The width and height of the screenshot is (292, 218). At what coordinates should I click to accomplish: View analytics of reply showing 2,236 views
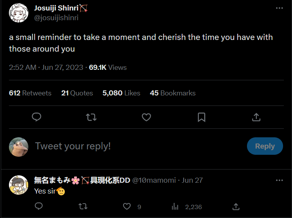click(175, 207)
